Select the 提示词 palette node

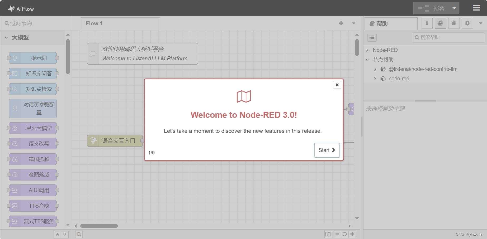33,58
